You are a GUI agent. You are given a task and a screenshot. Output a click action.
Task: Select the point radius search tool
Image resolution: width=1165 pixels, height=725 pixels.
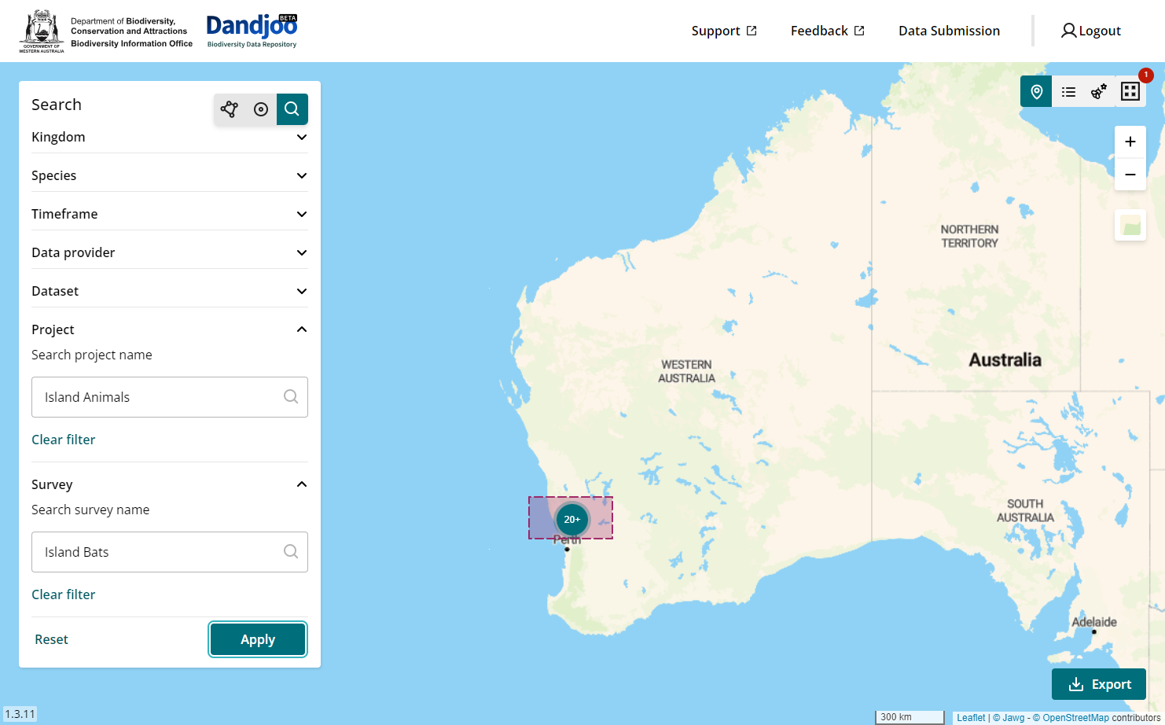[261, 109]
